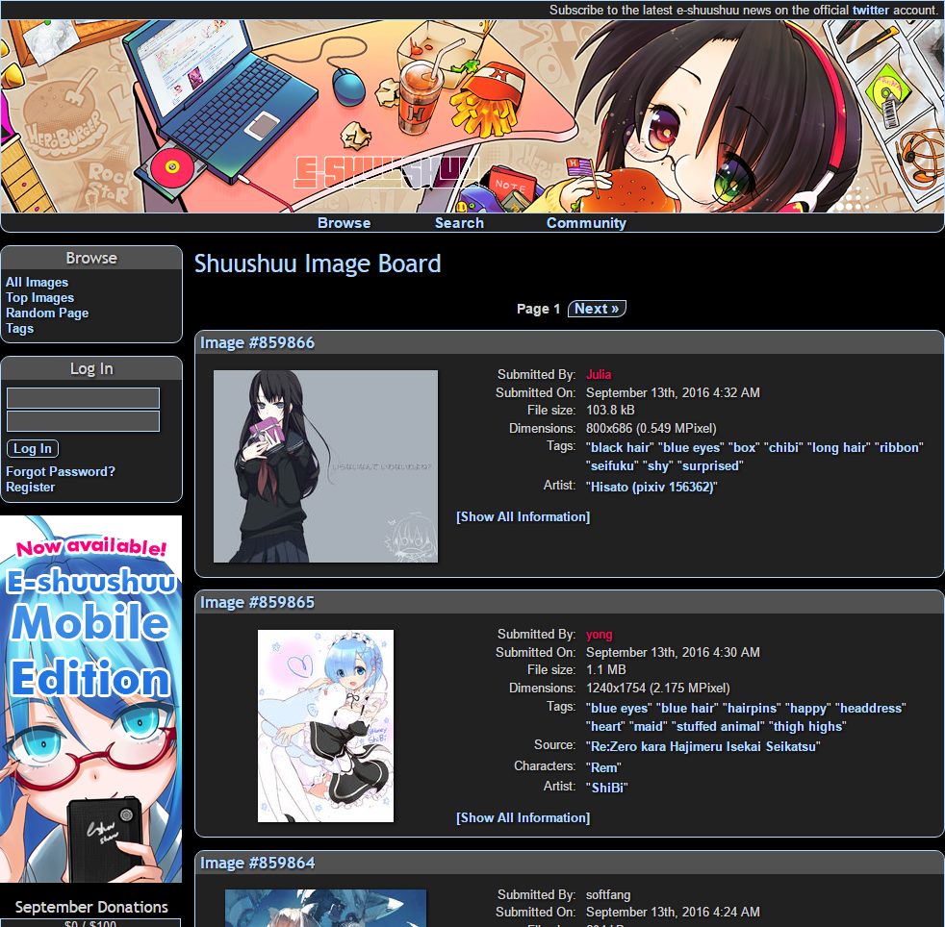Open All Images in sidebar
945x927 pixels.
[37, 282]
